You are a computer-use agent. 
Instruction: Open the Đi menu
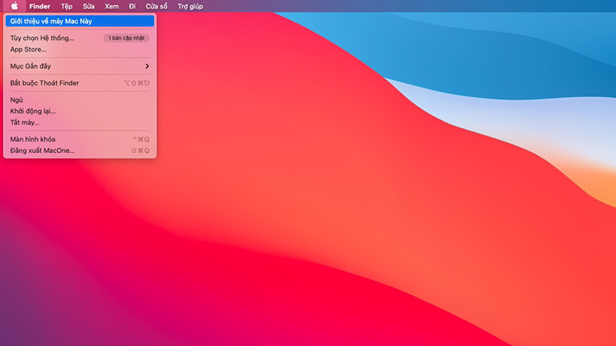132,6
